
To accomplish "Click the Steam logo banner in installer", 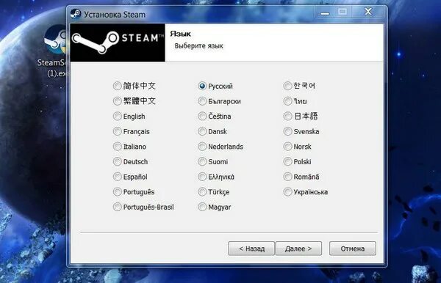I will click(118, 43).
